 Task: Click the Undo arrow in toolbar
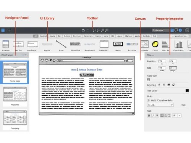83,30
